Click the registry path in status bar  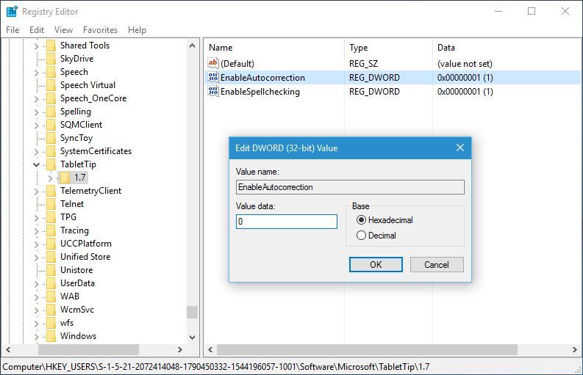(215, 367)
